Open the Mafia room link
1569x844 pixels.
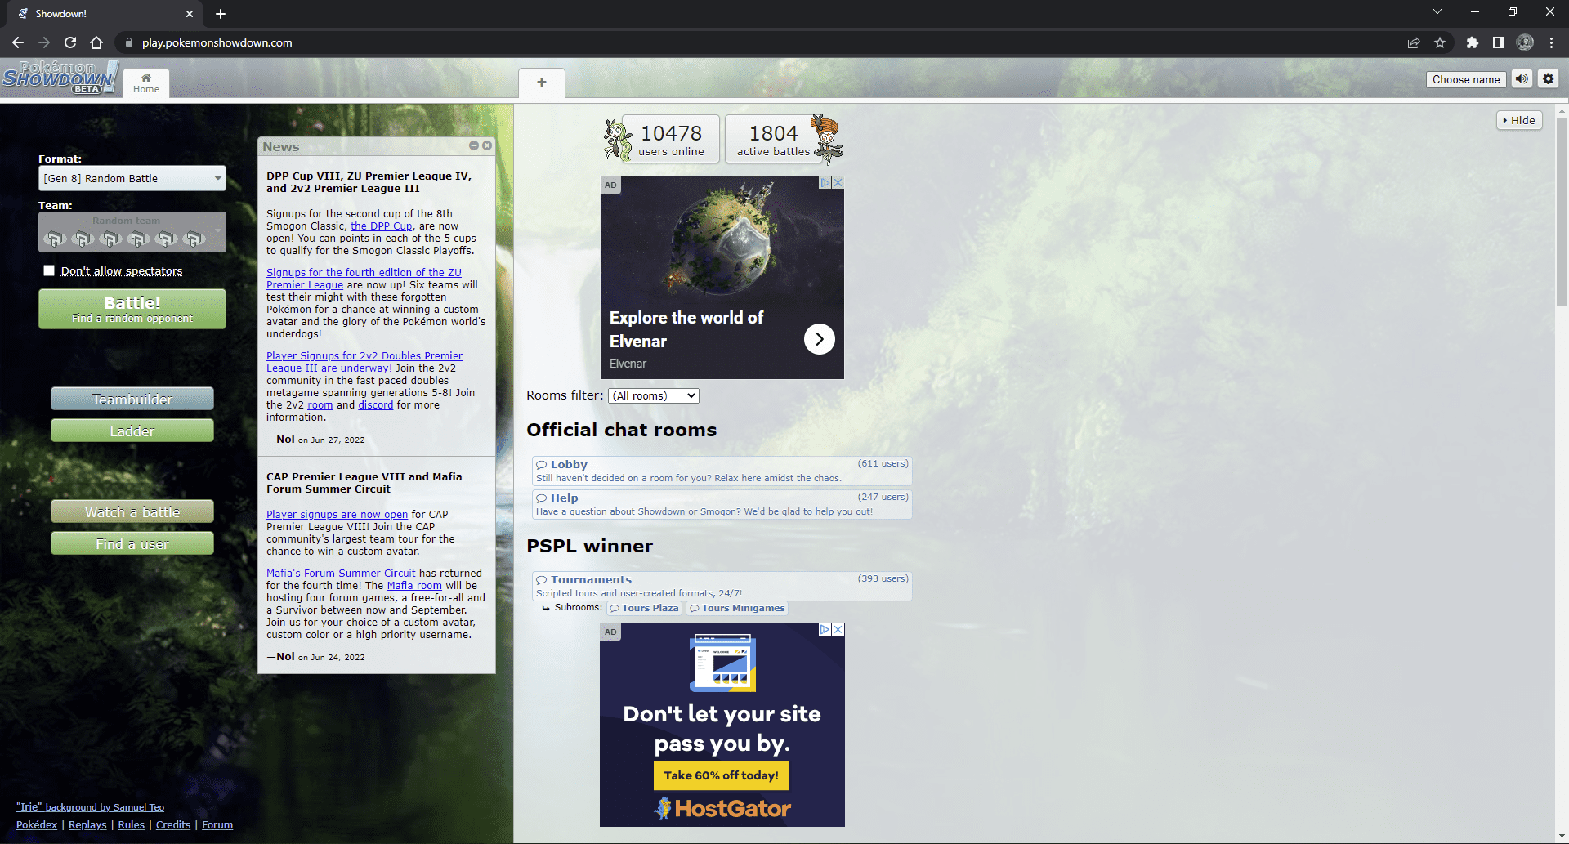(414, 586)
